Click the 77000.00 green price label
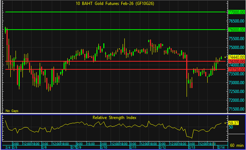This screenshot has height=150, width=246. [236, 12]
